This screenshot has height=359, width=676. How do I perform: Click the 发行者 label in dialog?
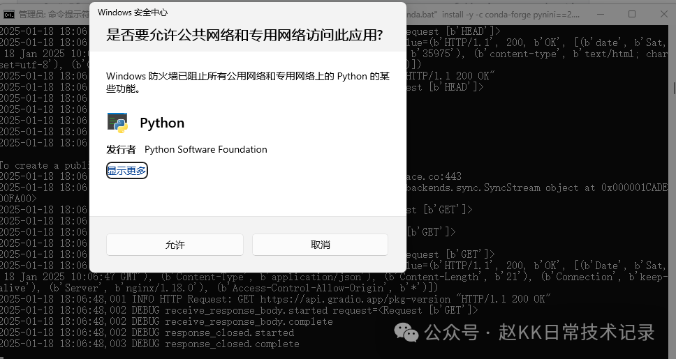pos(121,149)
